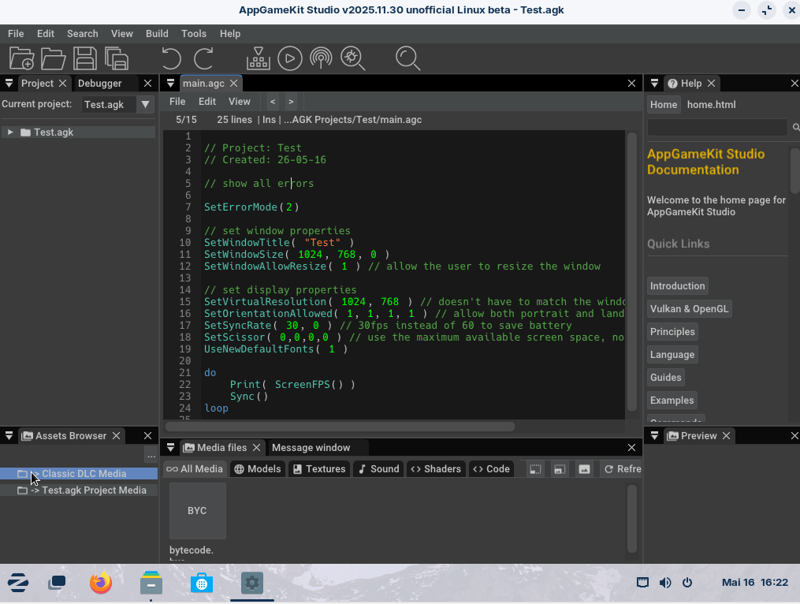Switch to the Message window tab
The width and height of the screenshot is (800, 604).
tap(311, 448)
